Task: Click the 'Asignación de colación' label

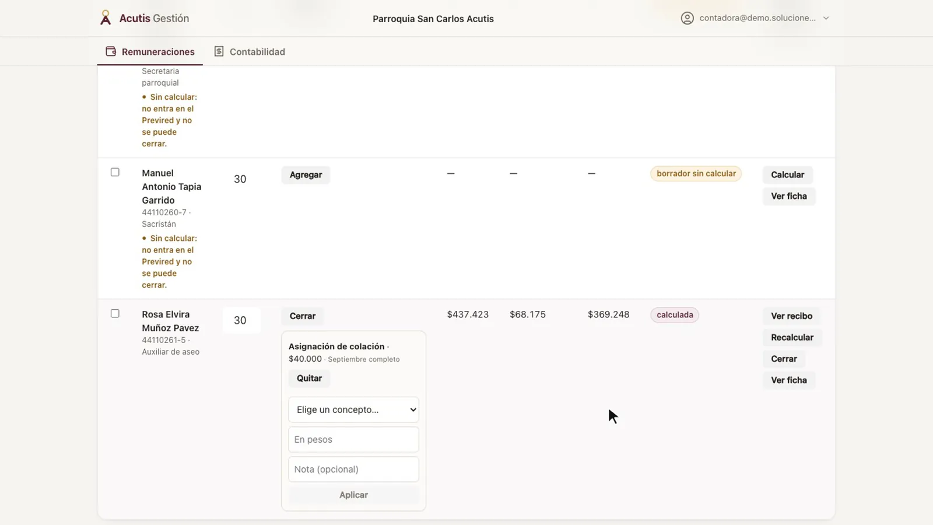Action: [x=336, y=346]
